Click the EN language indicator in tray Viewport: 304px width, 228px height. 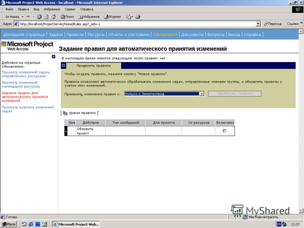click(279, 224)
